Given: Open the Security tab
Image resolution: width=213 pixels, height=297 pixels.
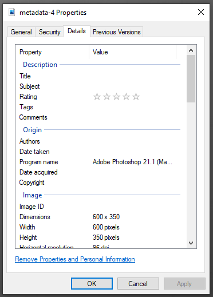Looking at the screenshot, I should point(49,31).
